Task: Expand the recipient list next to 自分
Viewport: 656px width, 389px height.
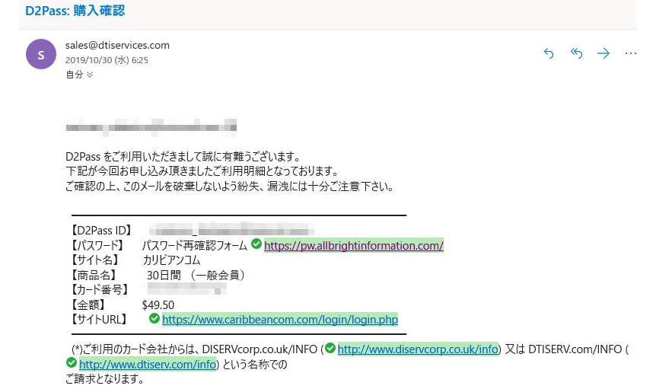Action: (91, 75)
